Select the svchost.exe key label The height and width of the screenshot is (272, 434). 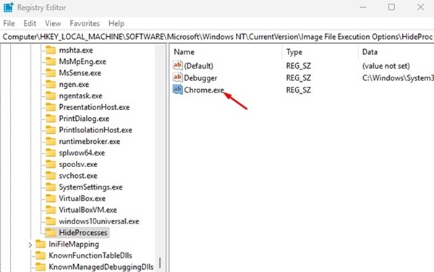pos(78,176)
